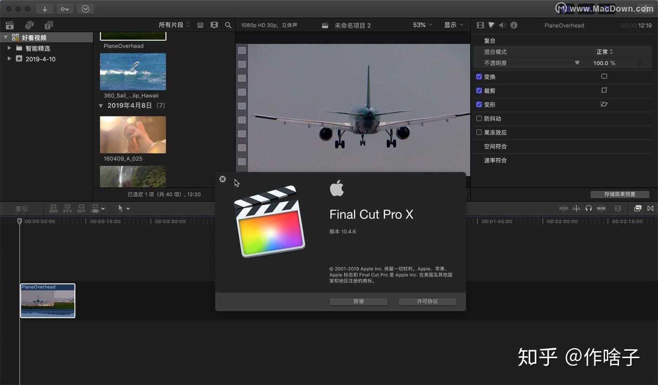This screenshot has height=385, width=658.
Task: Expand the 智能精选 sidebar item
Action: coord(9,48)
